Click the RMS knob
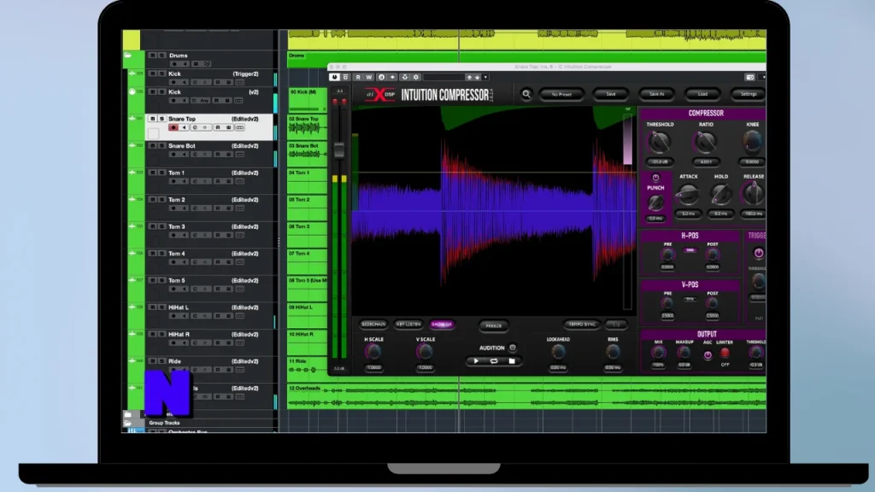Screen dimensions: 875x492 point(613,352)
